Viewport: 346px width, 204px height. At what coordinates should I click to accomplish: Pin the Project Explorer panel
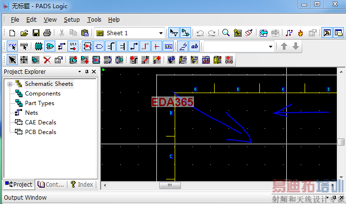click(87, 72)
